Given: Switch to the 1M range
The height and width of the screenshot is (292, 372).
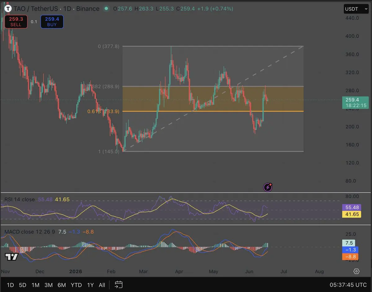Looking at the screenshot, I should coord(35,285).
